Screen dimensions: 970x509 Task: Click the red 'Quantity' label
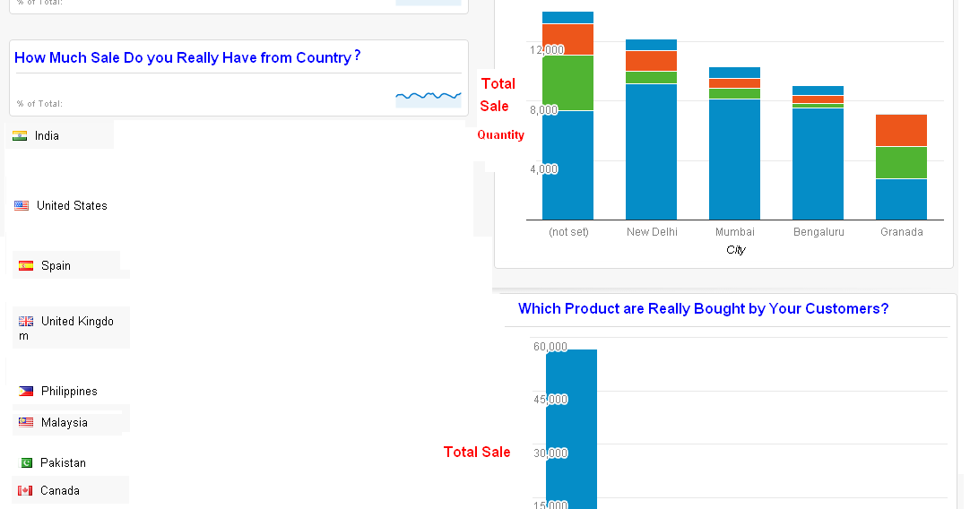[x=500, y=134]
